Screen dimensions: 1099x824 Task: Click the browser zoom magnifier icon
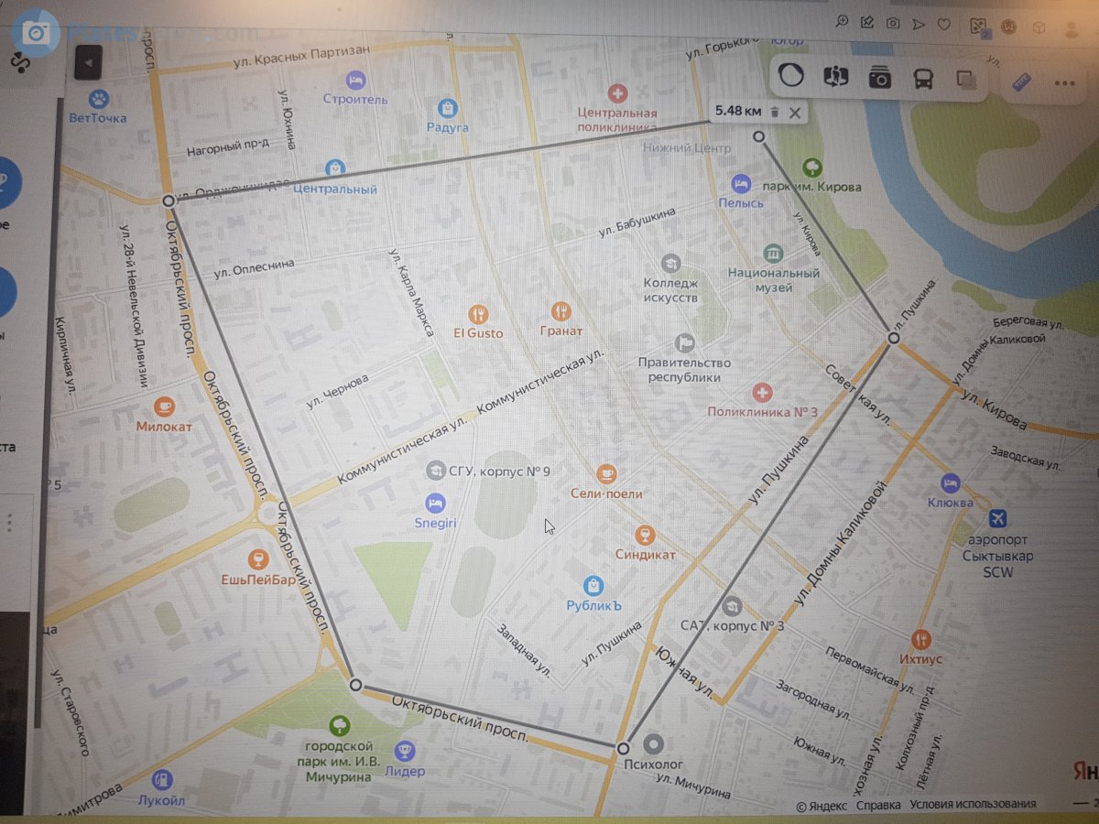click(x=843, y=22)
